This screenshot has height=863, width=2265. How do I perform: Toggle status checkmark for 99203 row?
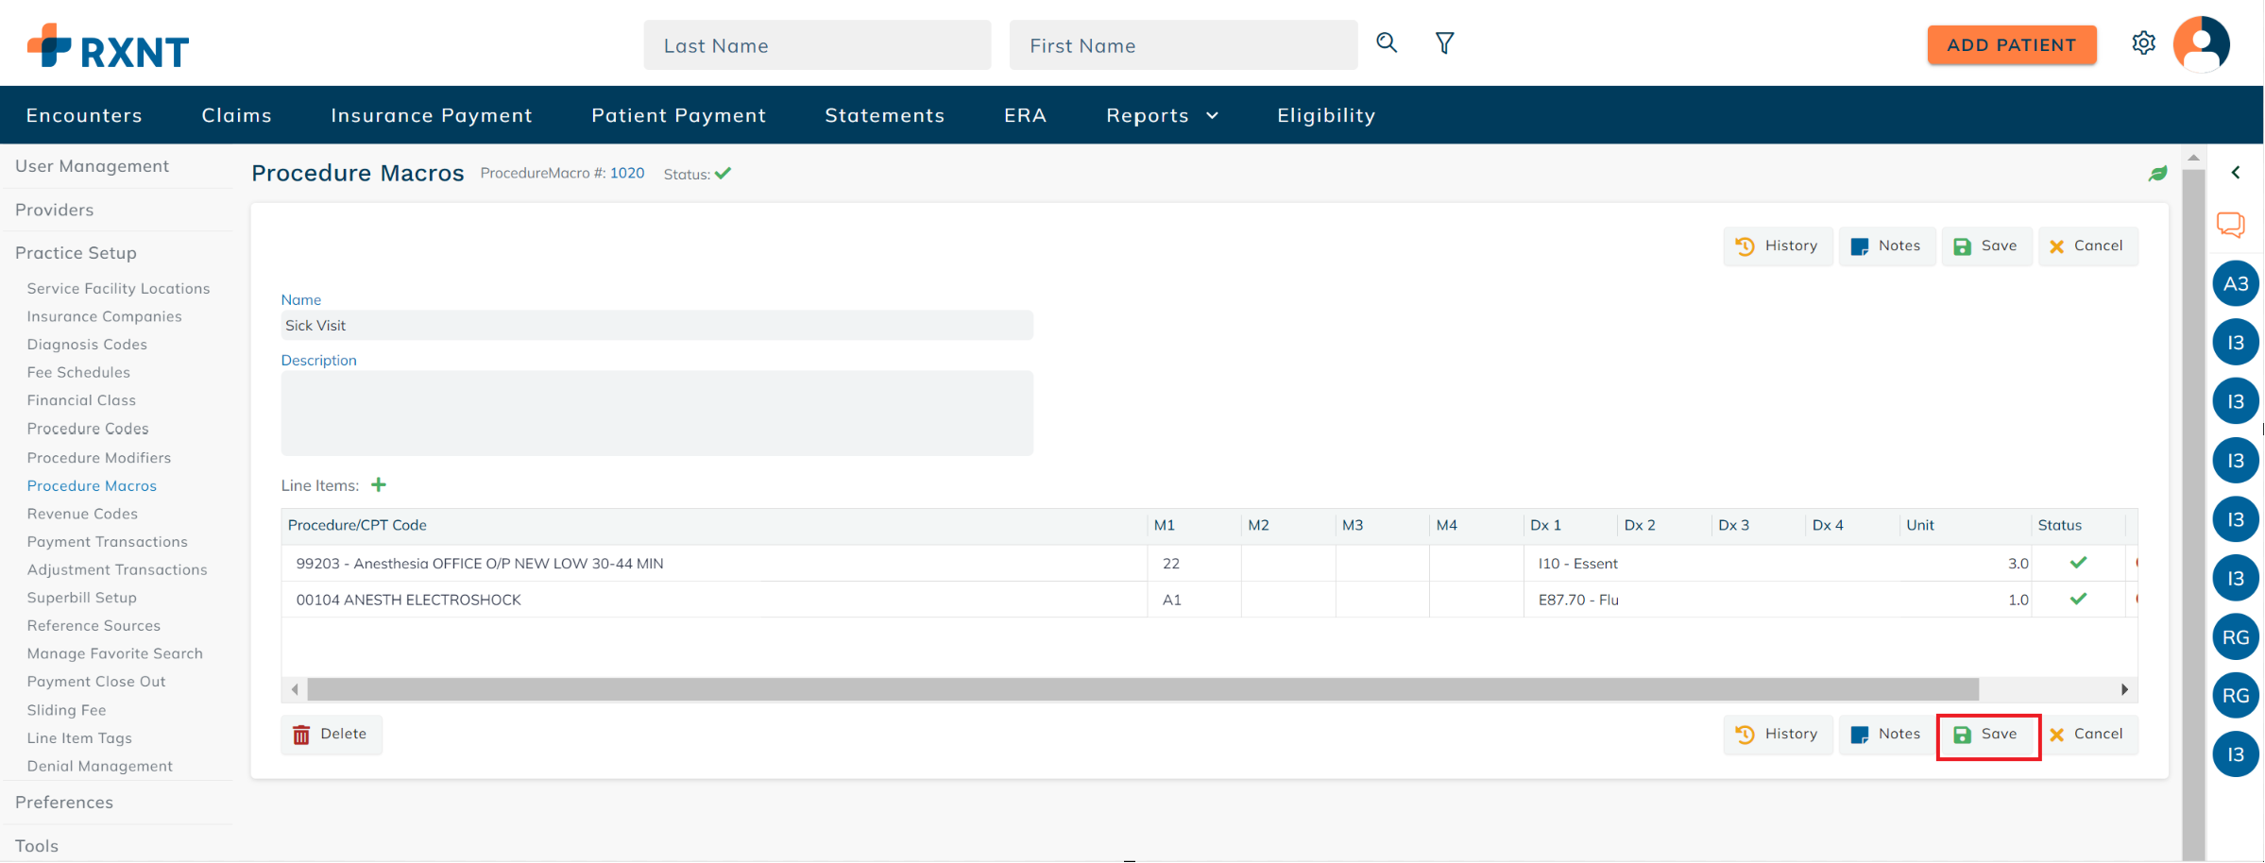2078,563
